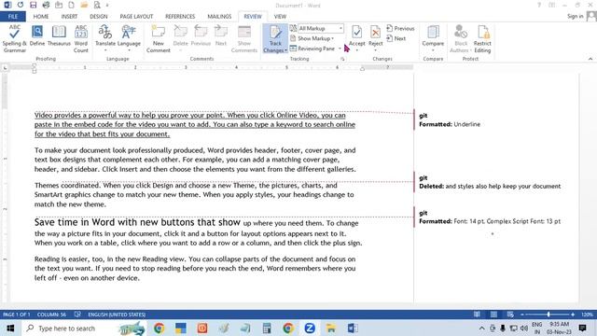Open the Compare documents dropdown
The width and height of the screenshot is (597, 336).
[x=433, y=39]
